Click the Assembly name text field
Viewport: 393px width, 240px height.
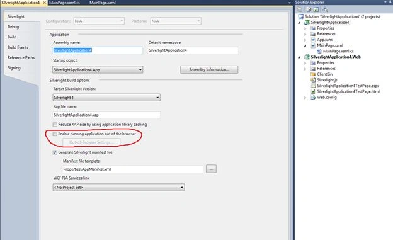tap(98, 50)
